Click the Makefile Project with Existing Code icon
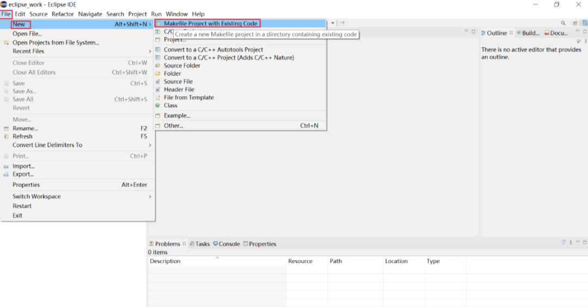588x307 pixels. tap(158, 23)
